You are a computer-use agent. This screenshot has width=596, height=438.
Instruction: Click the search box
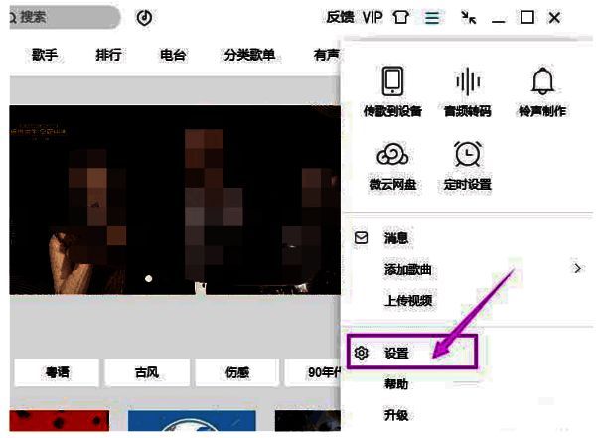pyautogui.click(x=64, y=17)
